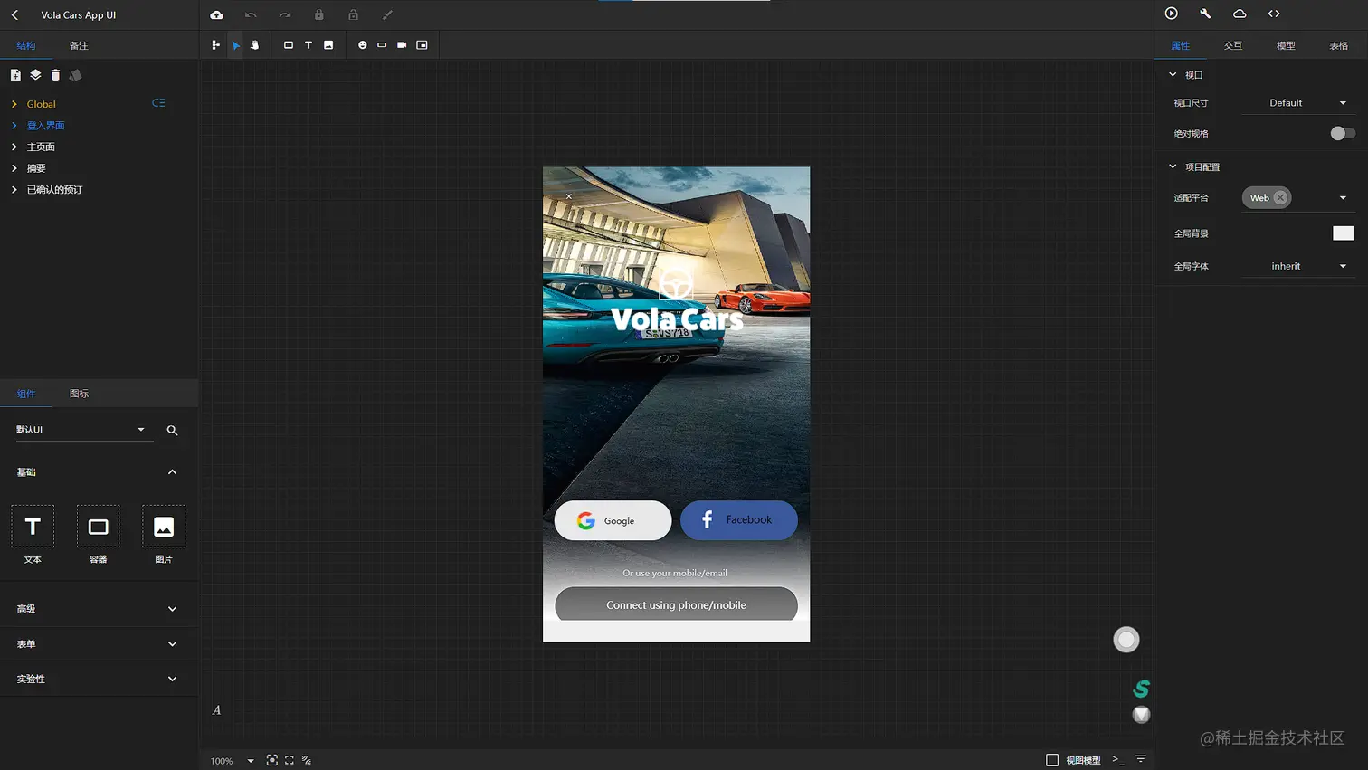Image resolution: width=1368 pixels, height=770 pixels.
Task: Switch to the 备注 tab
Action: point(80,45)
